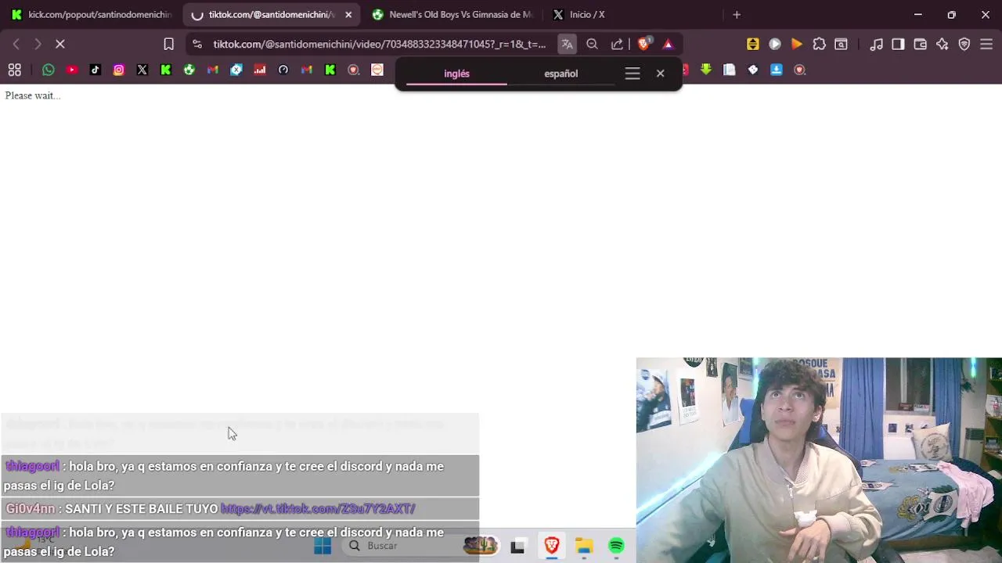1002x563 pixels.
Task: Open Spotify from the taskbar
Action: (616, 546)
